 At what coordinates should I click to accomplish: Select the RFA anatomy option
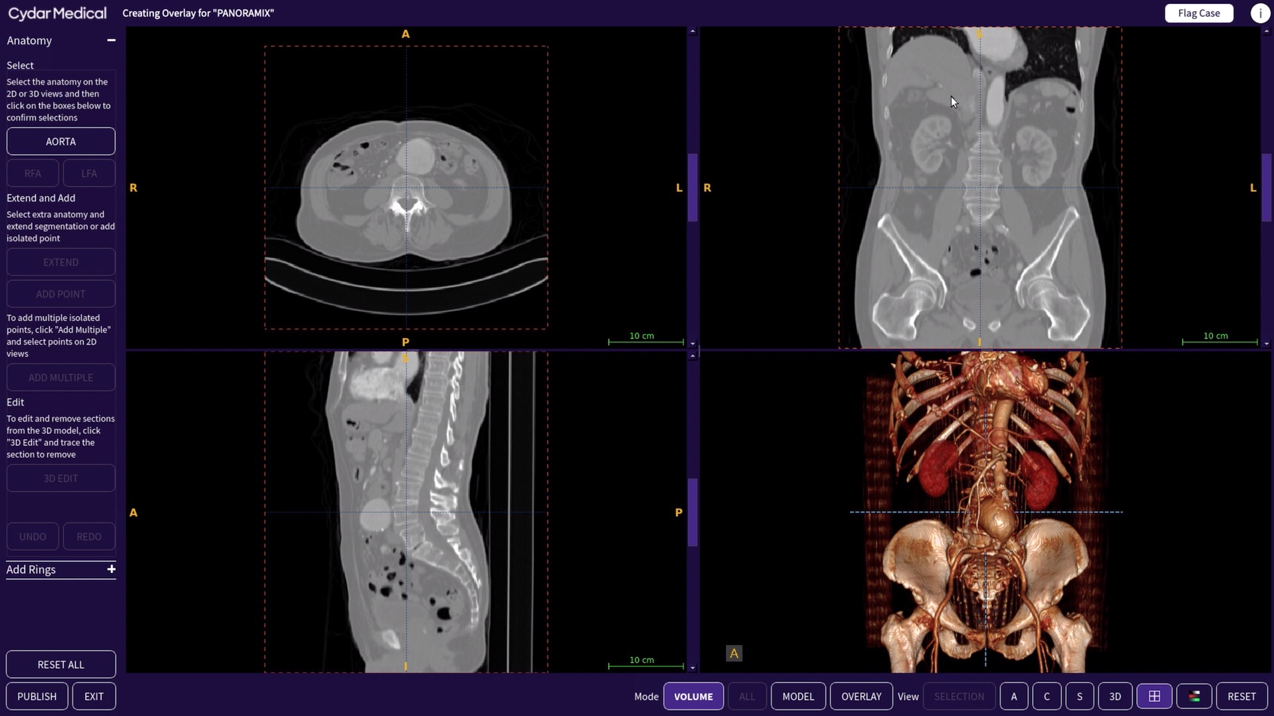[33, 172]
